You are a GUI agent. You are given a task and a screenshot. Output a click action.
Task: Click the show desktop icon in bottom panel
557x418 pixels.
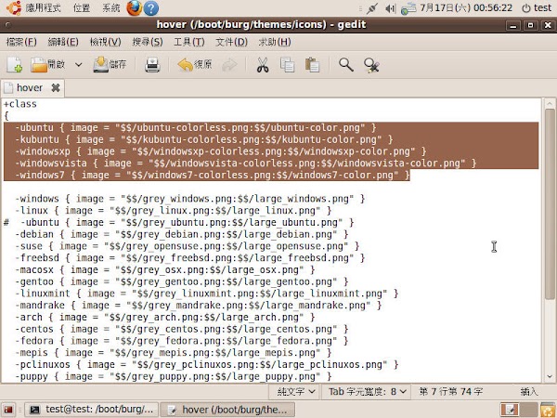click(8, 410)
